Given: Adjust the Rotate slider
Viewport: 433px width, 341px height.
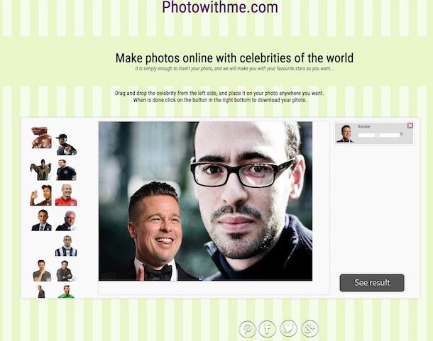Looking at the screenshot, I should pos(378,135).
